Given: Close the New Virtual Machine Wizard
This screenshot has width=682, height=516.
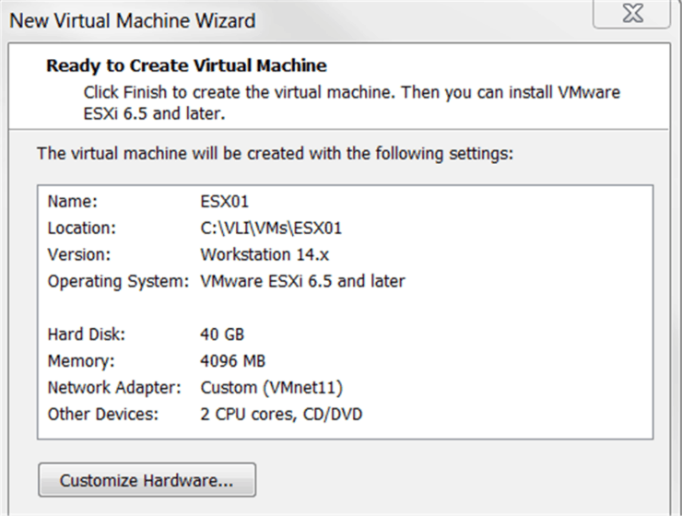Looking at the screenshot, I should coord(631,16).
